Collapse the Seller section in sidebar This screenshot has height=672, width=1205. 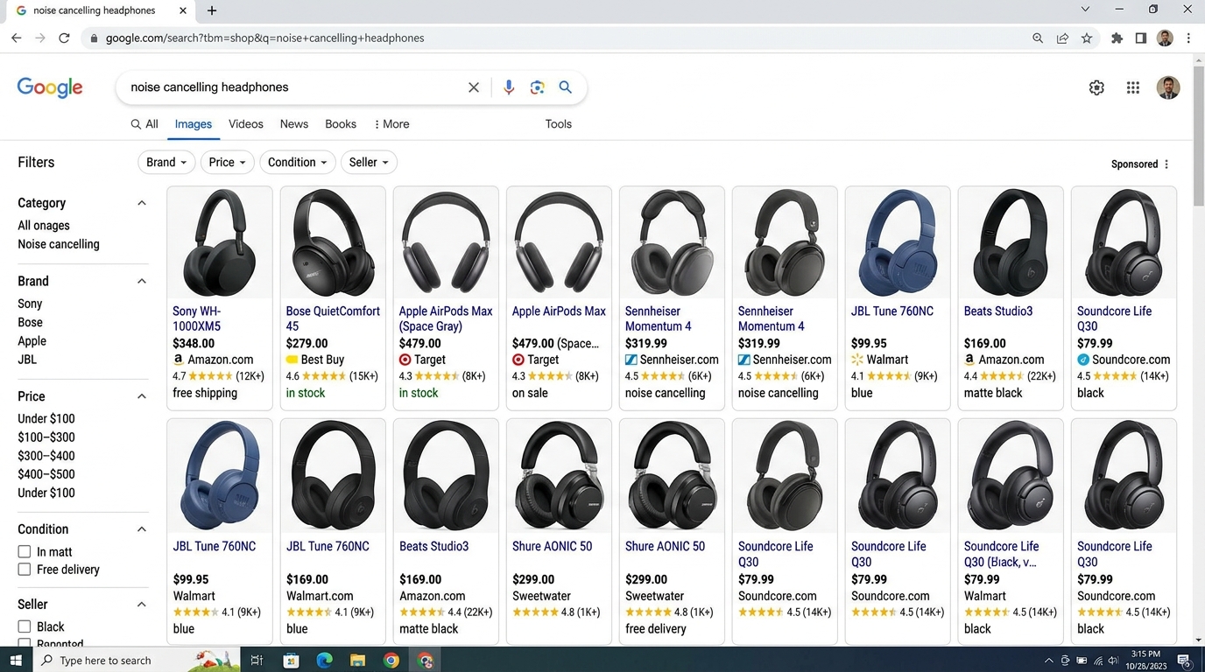tap(141, 605)
